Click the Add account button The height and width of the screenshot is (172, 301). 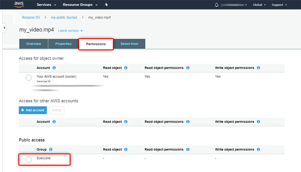coord(33,110)
